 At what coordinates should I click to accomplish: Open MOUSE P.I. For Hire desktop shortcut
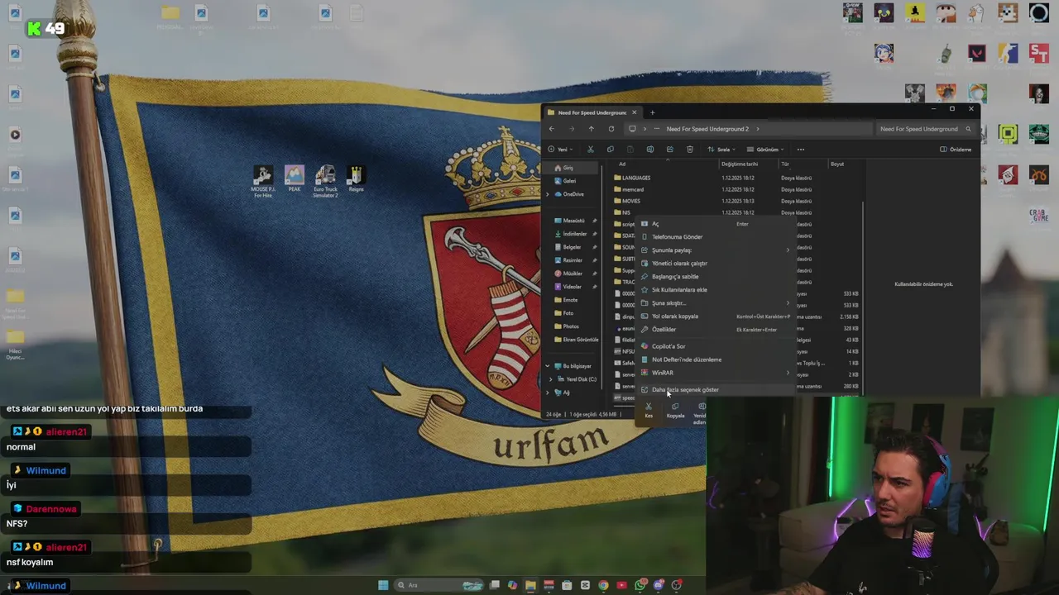click(263, 181)
